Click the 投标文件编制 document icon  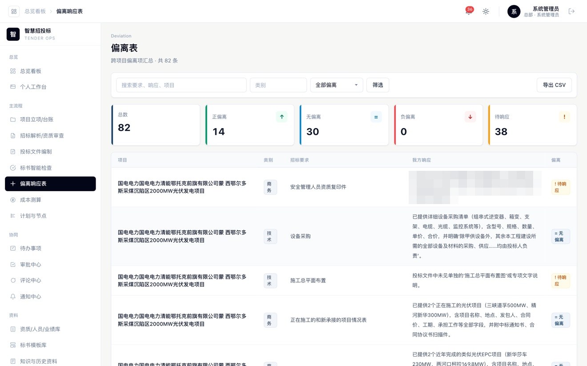13,152
